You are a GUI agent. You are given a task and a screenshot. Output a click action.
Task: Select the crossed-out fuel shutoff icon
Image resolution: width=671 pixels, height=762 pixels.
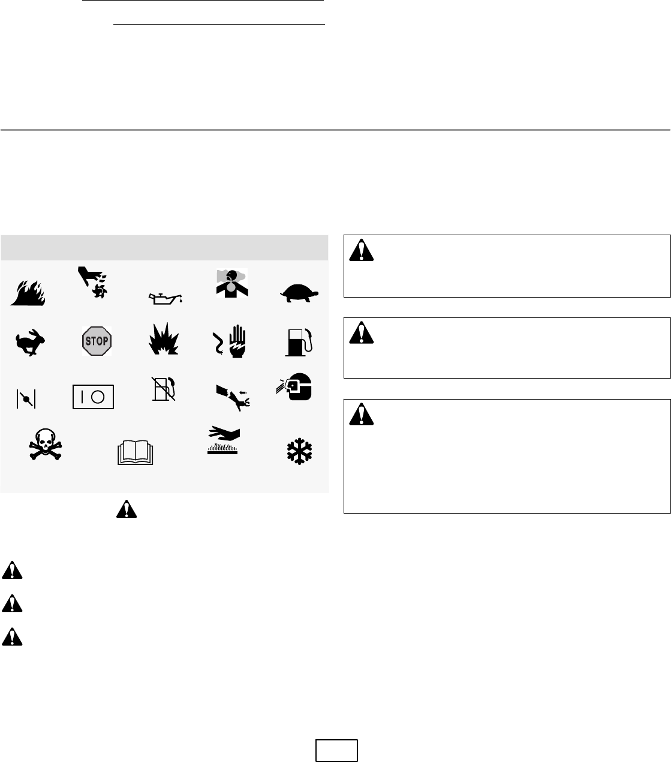tap(164, 389)
